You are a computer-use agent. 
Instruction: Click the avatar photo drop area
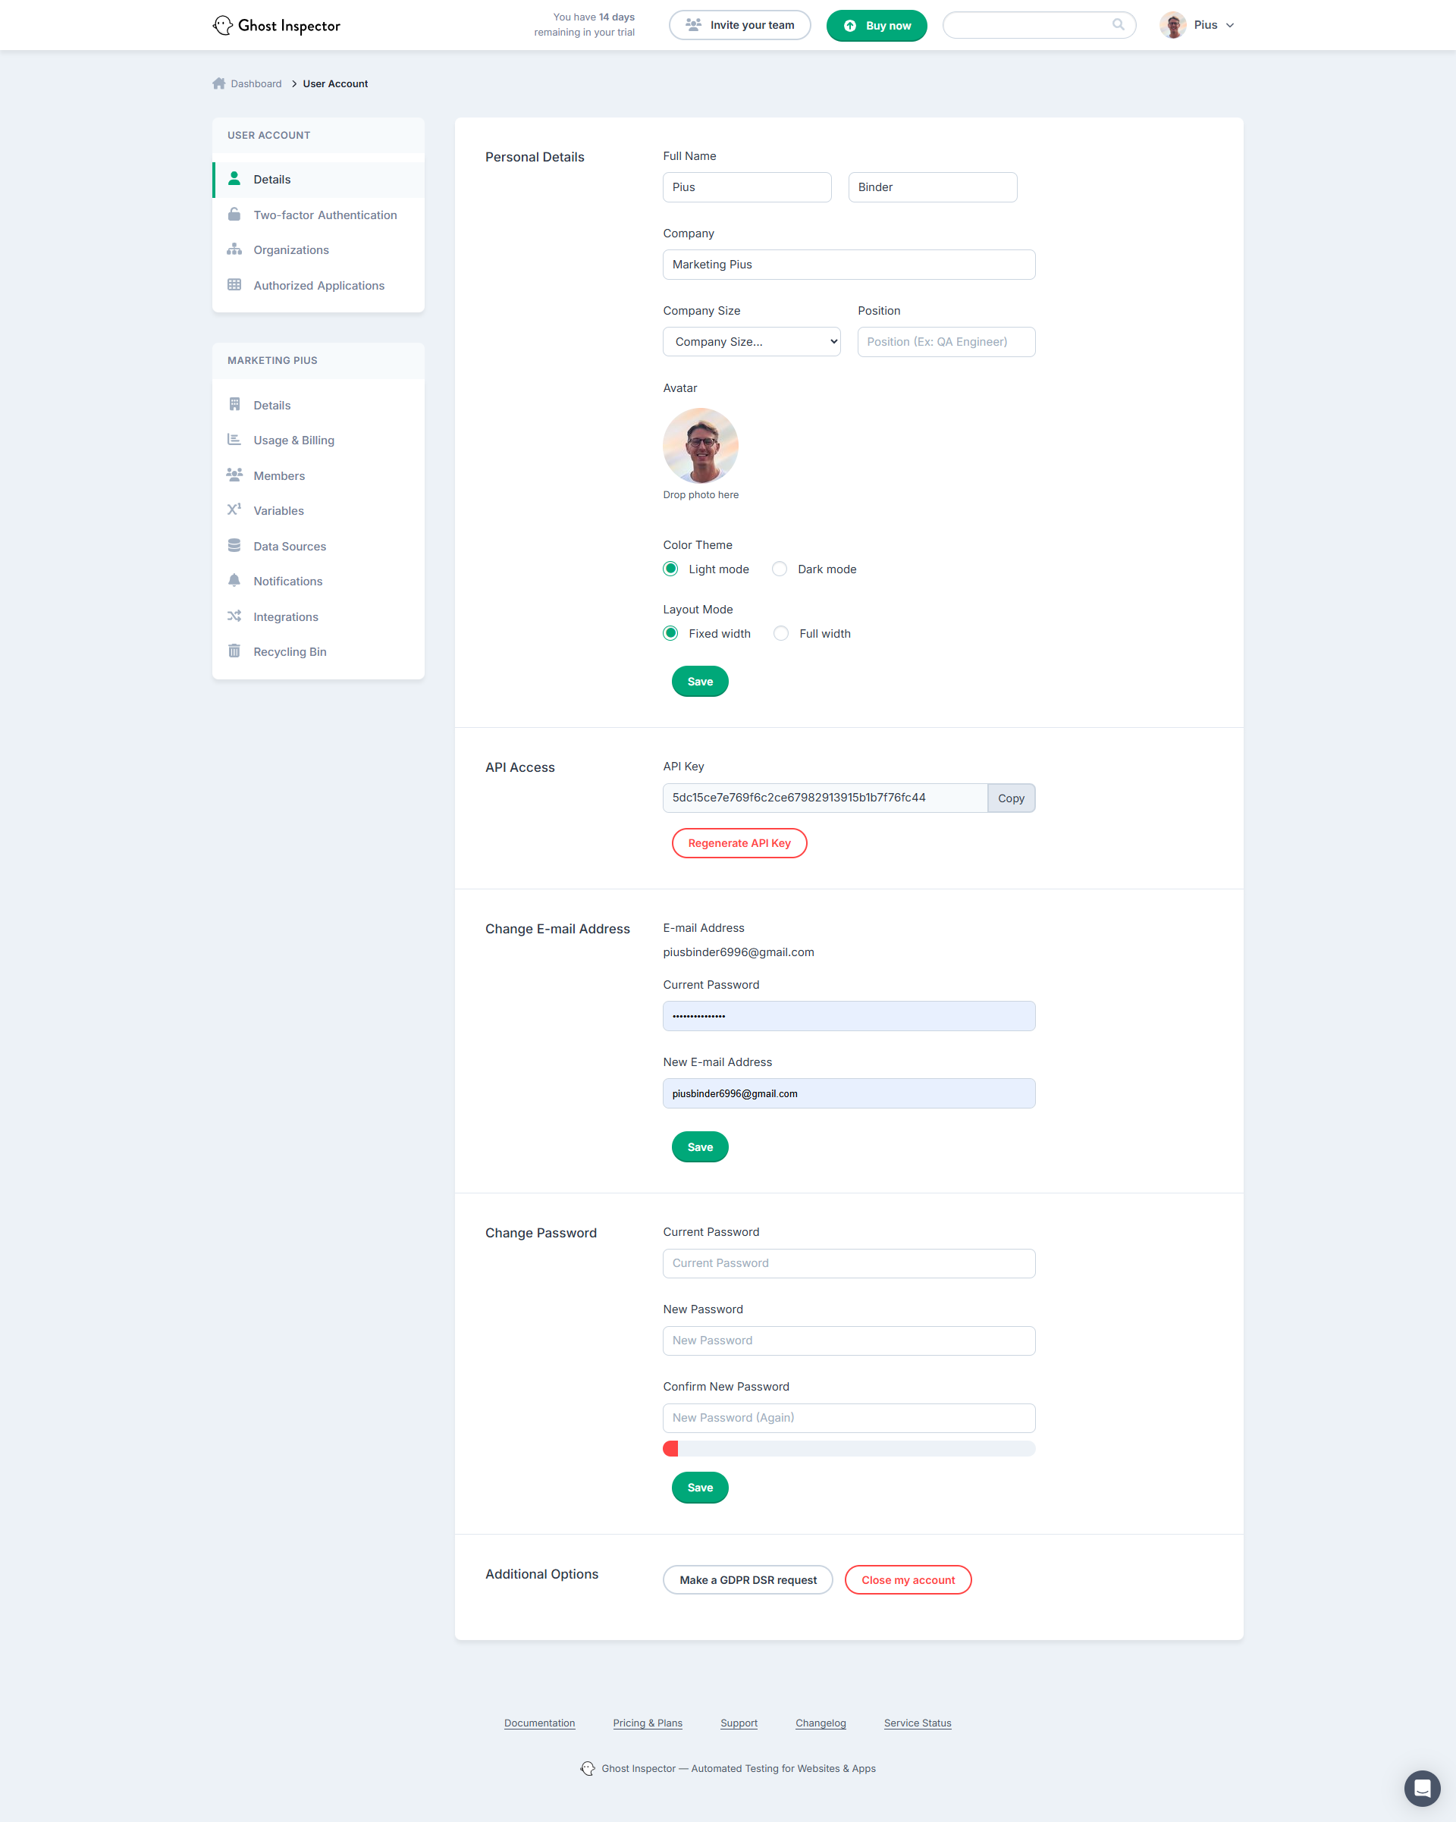[x=701, y=446]
